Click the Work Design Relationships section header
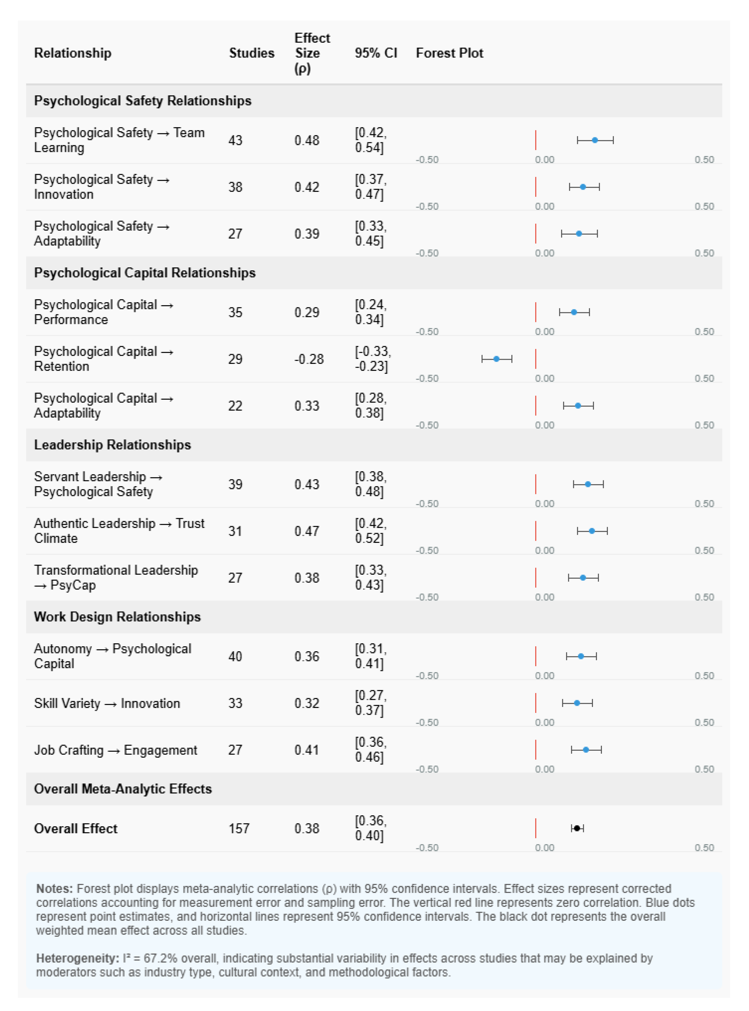 pyautogui.click(x=117, y=616)
